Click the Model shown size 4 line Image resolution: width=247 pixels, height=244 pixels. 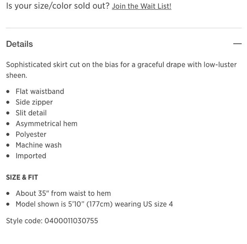(x=95, y=204)
